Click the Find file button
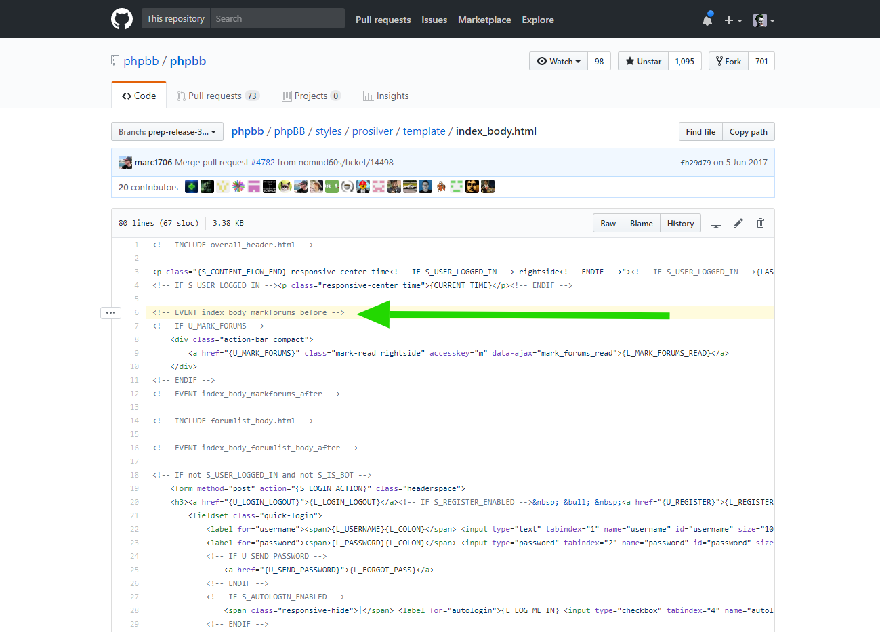Screen dimensions: 880x632 [x=700, y=131]
